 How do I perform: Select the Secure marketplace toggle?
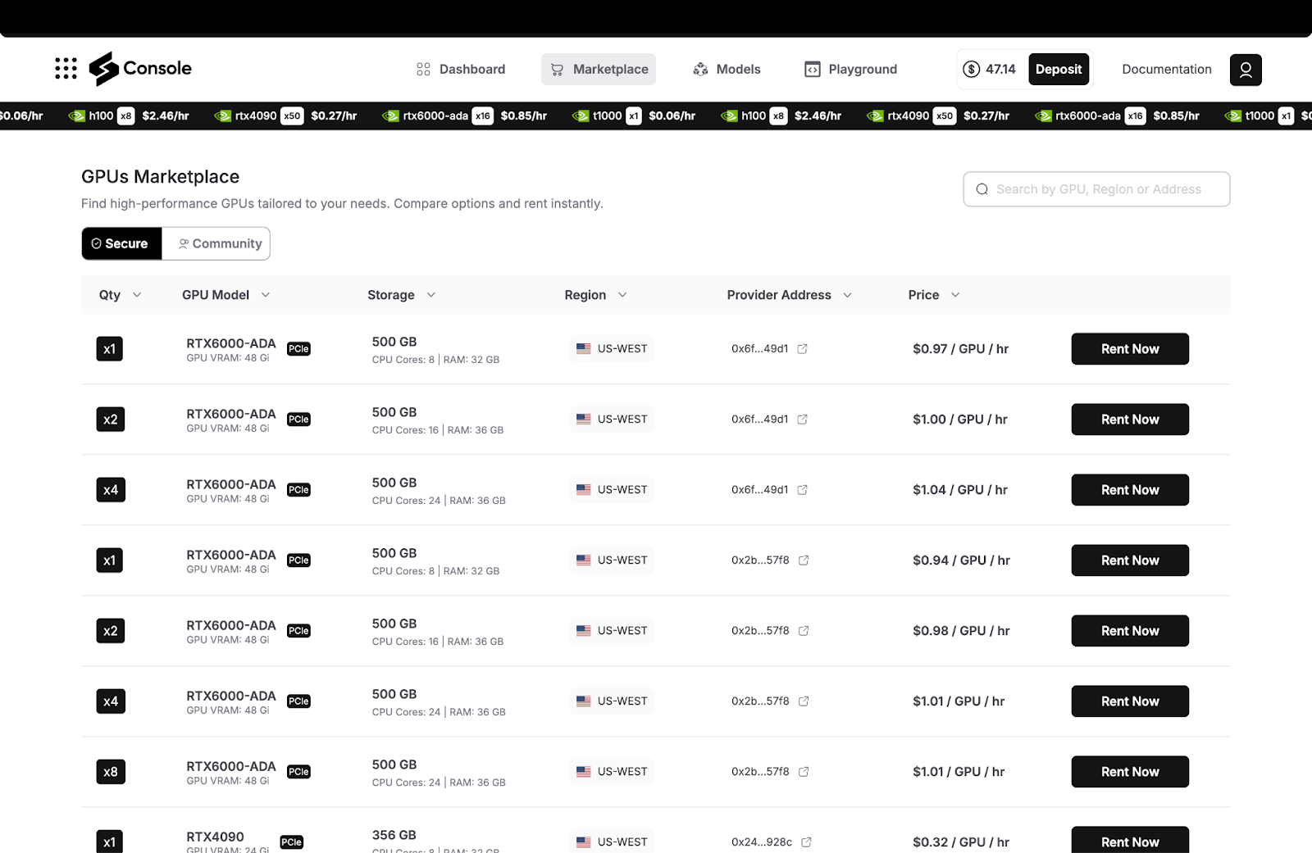(x=121, y=244)
